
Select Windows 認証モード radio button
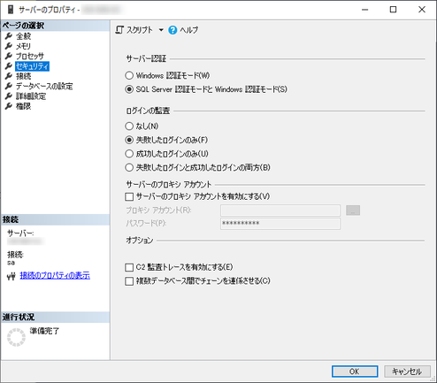129,75
